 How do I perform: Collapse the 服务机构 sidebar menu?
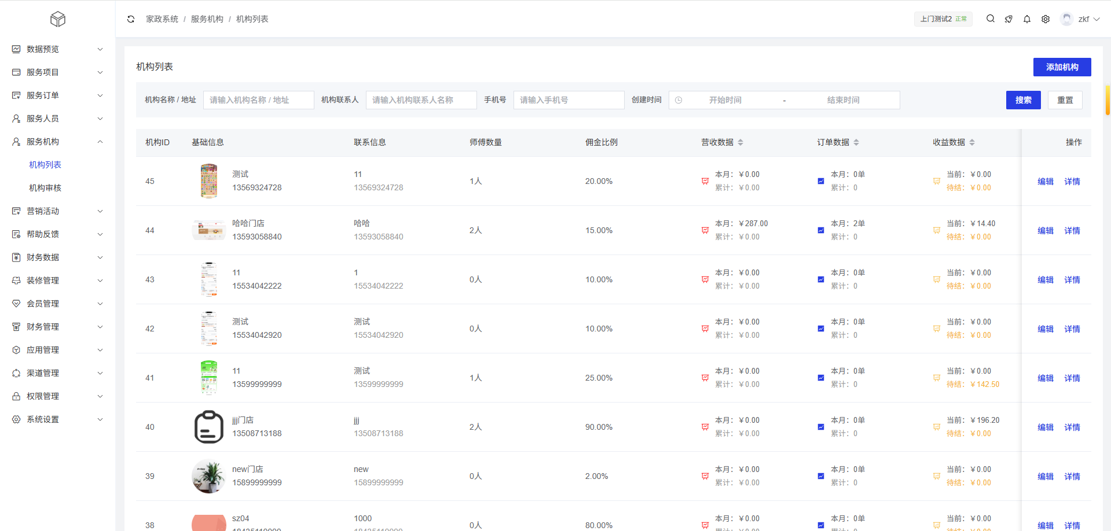tap(57, 142)
